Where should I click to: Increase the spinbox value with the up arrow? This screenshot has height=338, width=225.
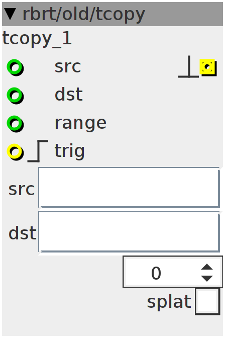coord(207,267)
